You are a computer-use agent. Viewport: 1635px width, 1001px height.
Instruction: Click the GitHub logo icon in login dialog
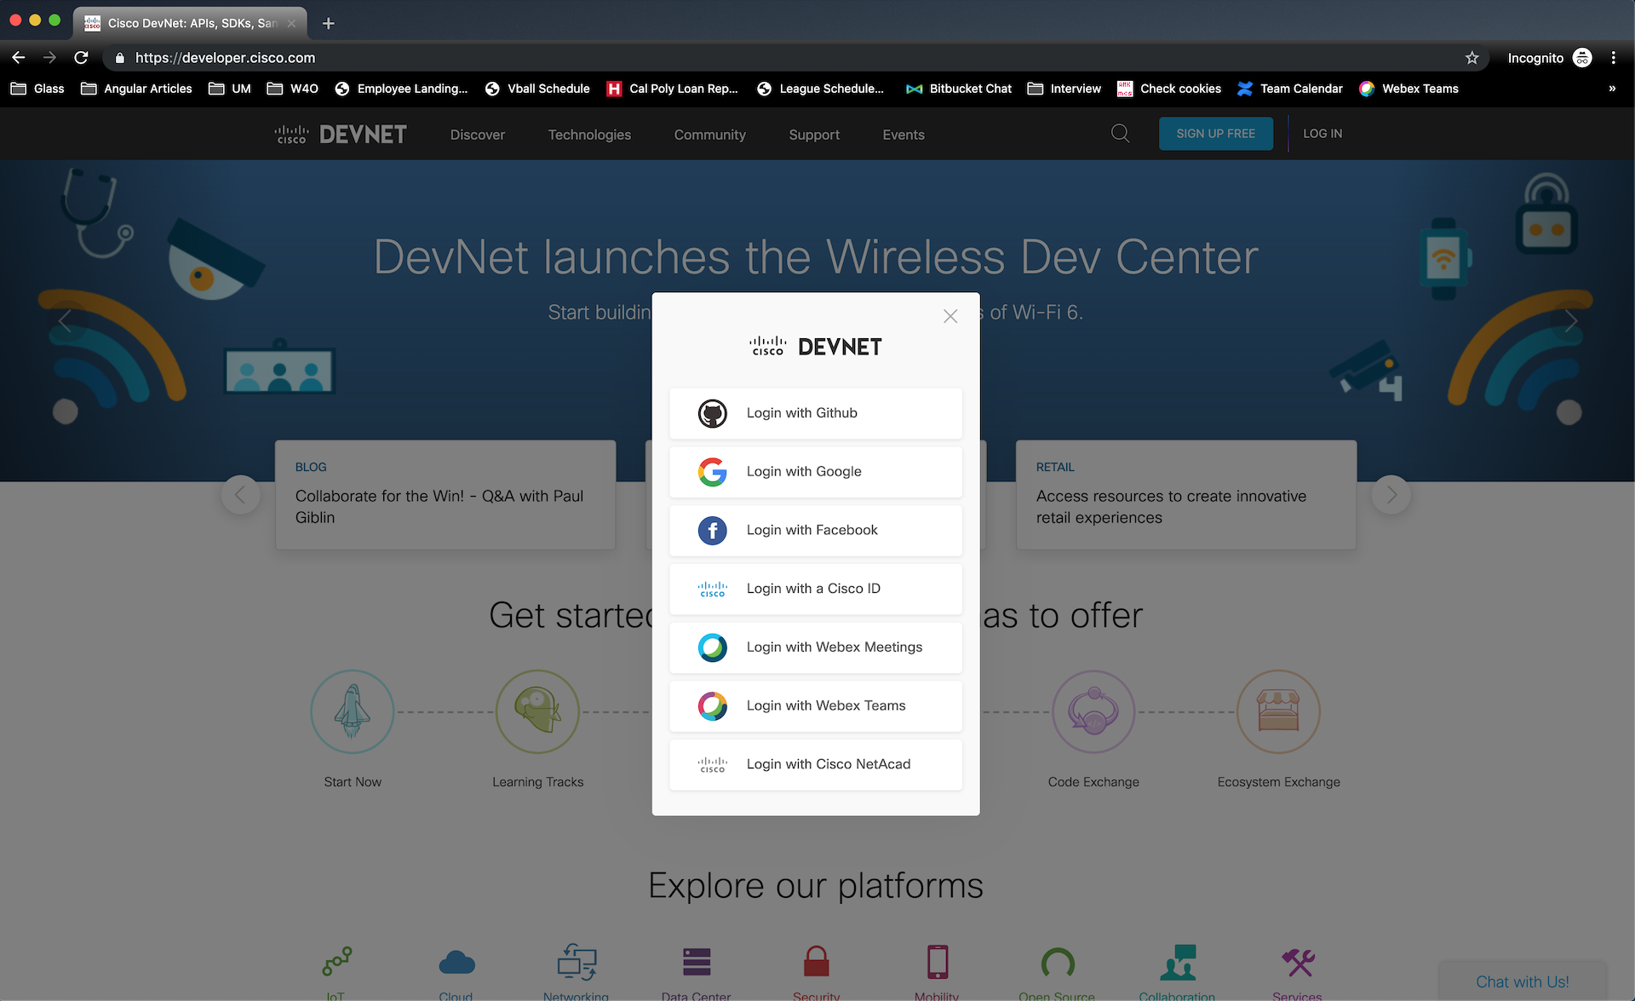click(713, 413)
